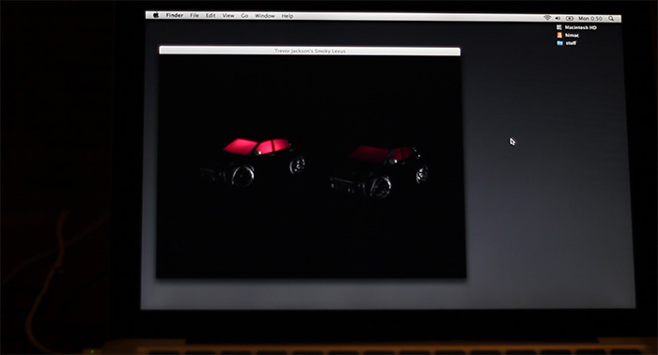The image size is (658, 355).
Task: Click the Wi-Fi status icon
Action: [547, 18]
